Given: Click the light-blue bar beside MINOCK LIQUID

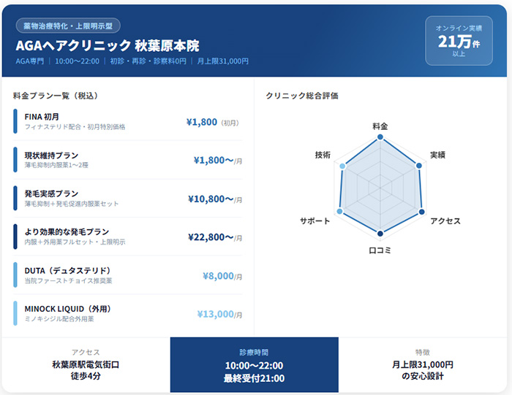Looking at the screenshot, I should (x=15, y=314).
